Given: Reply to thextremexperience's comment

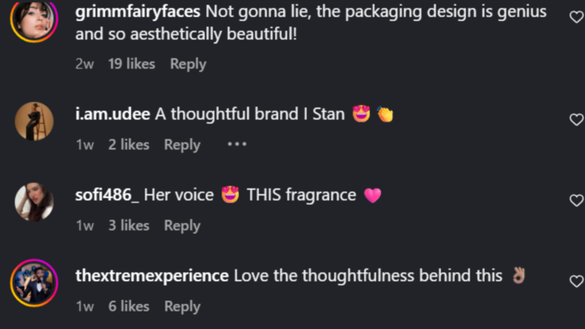Looking at the screenshot, I should click(x=182, y=306).
